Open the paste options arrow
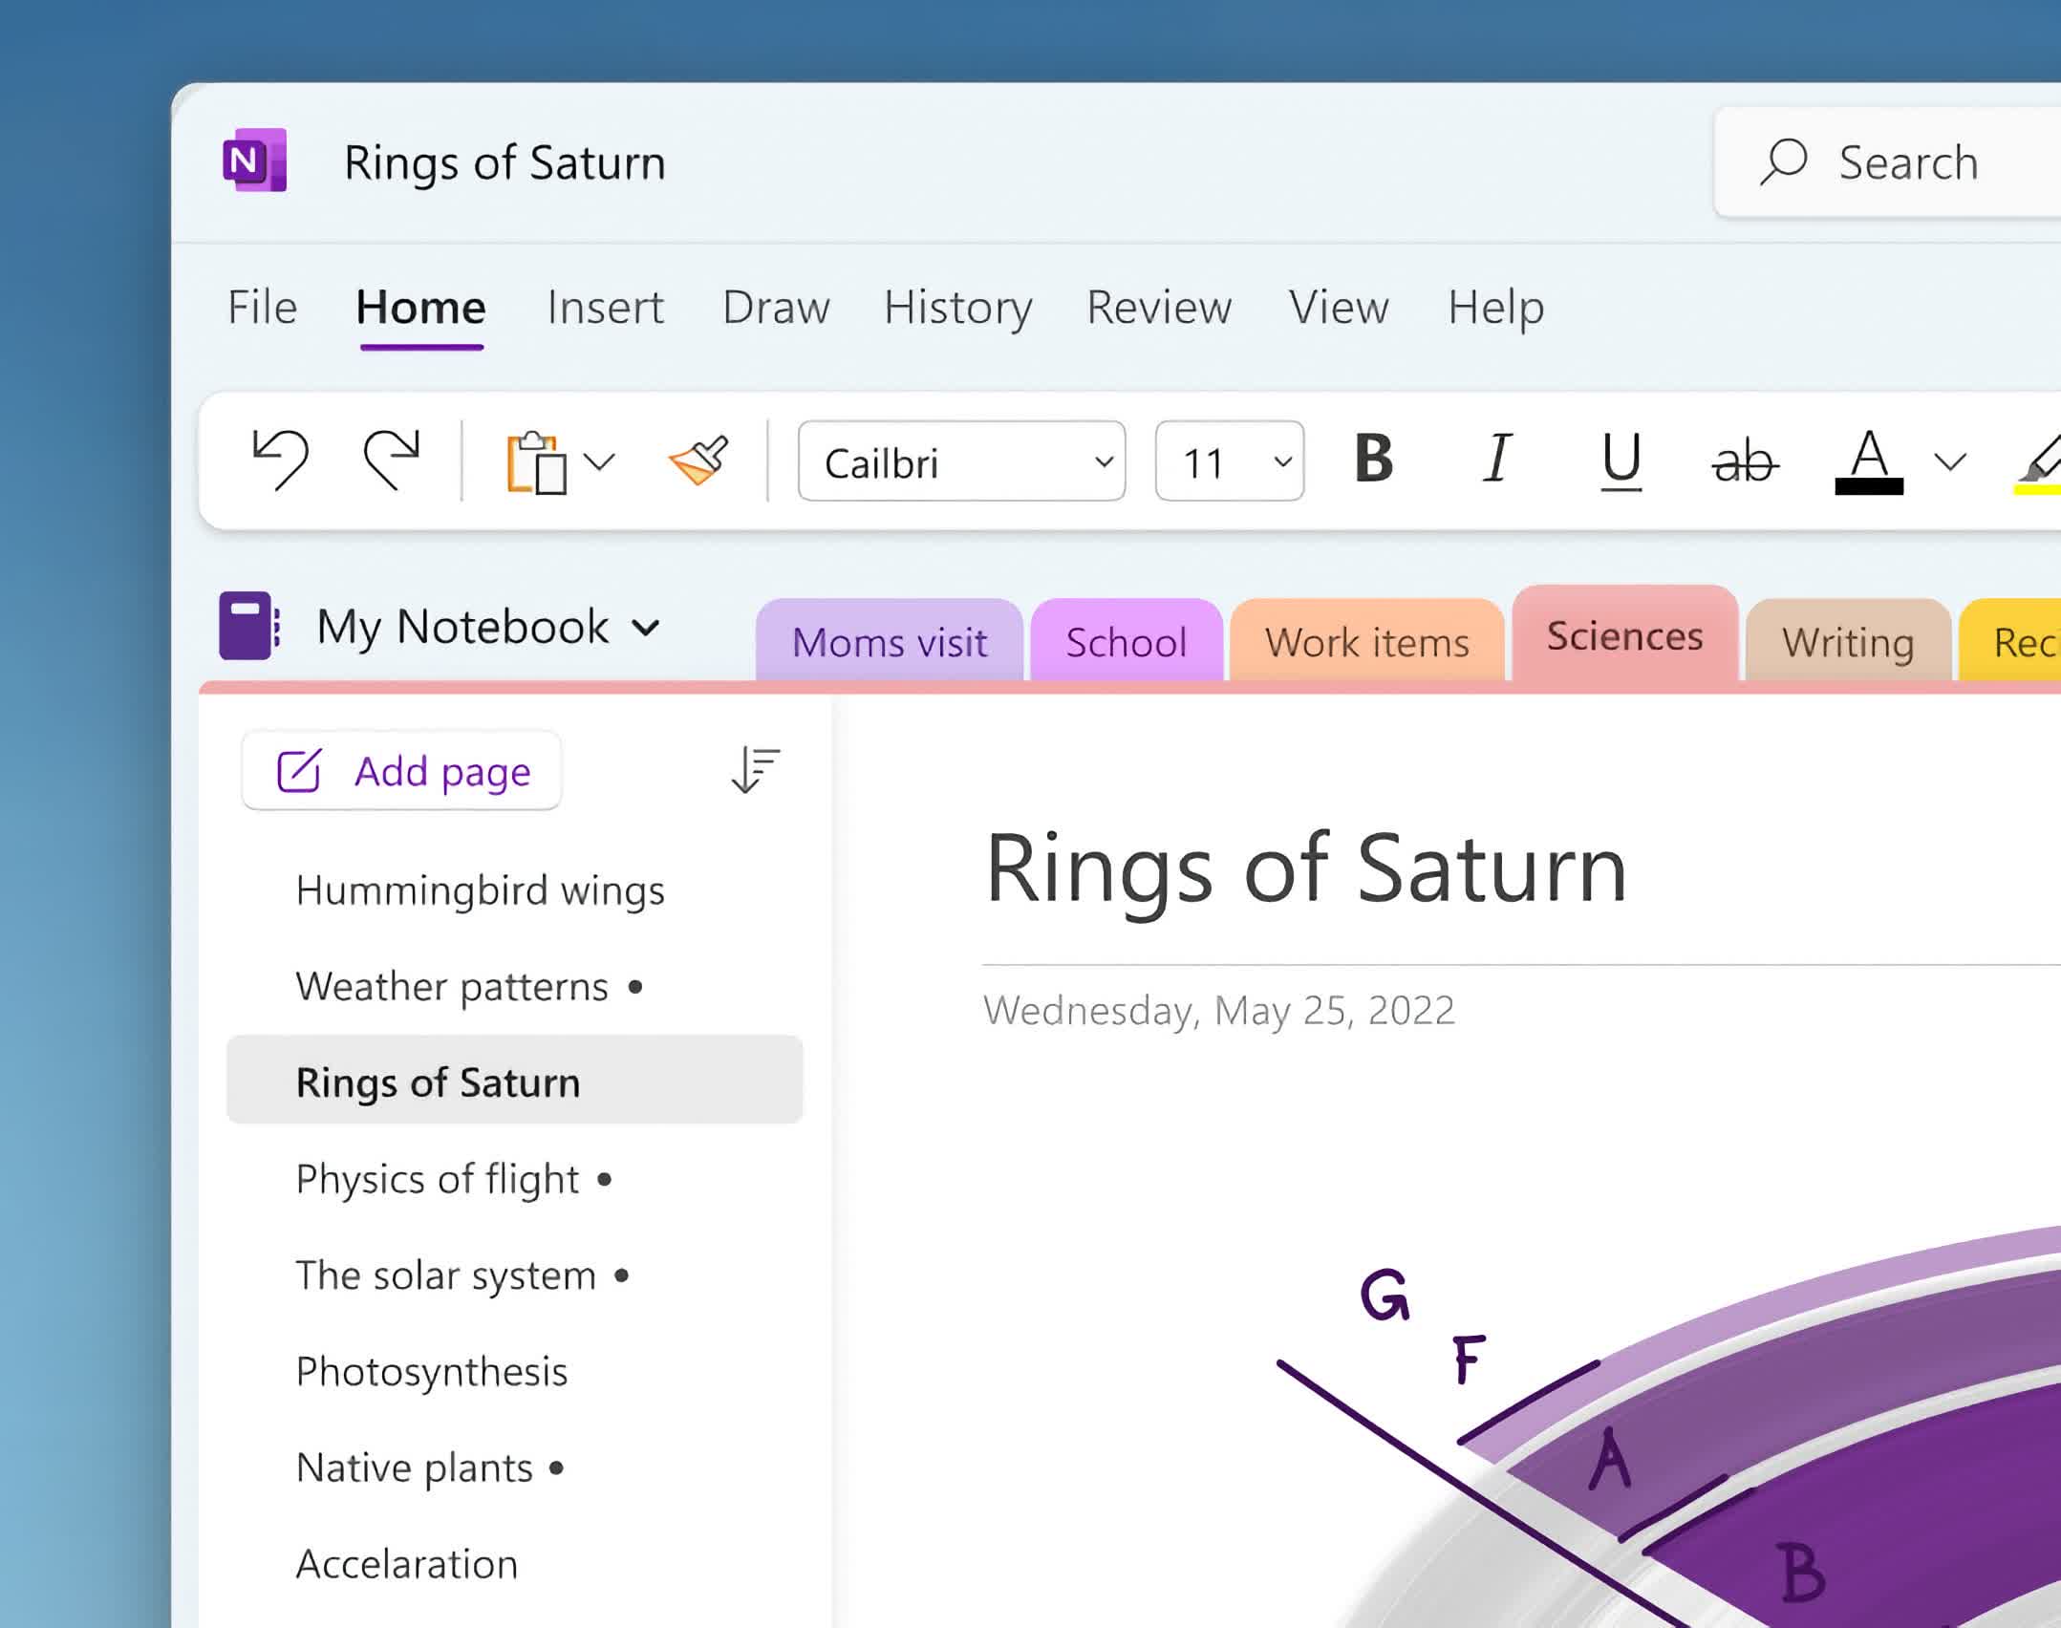Image resolution: width=2061 pixels, height=1628 pixels. [602, 461]
